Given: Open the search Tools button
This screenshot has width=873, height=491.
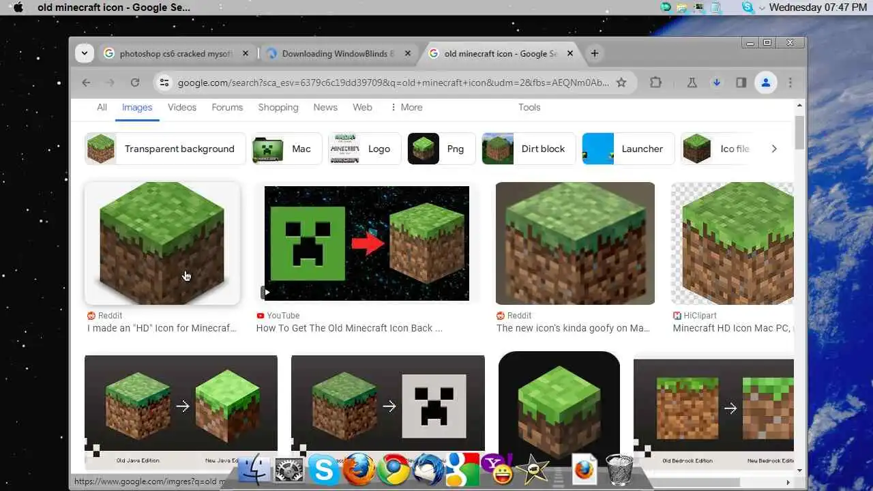Looking at the screenshot, I should [529, 107].
